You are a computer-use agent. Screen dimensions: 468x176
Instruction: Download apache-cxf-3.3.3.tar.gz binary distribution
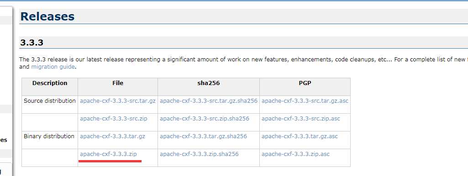click(112, 136)
